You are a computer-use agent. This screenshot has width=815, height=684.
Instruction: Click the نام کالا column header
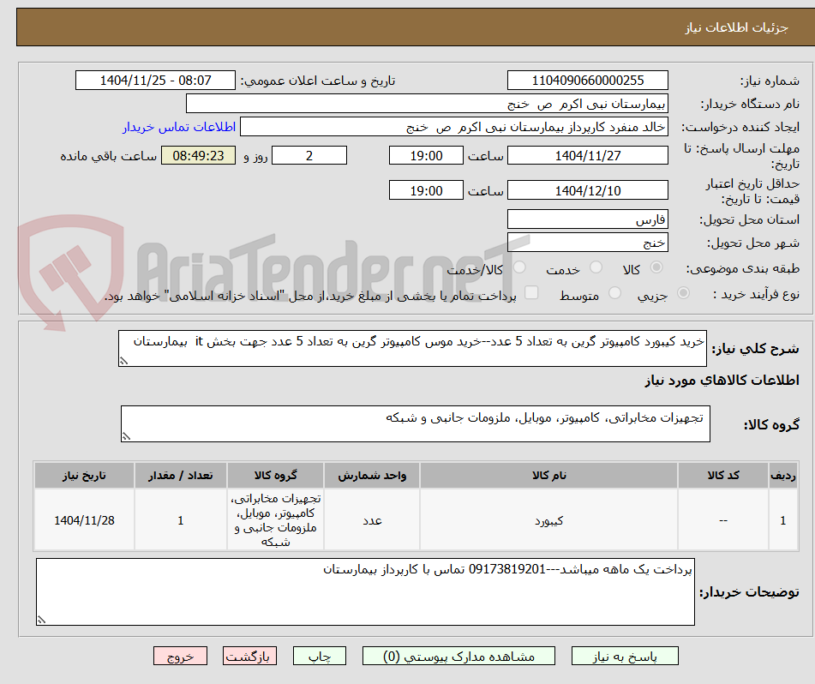pyautogui.click(x=548, y=476)
